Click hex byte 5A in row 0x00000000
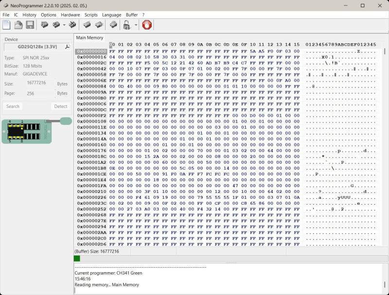Screen dimensions: 389x295 coord(253,52)
